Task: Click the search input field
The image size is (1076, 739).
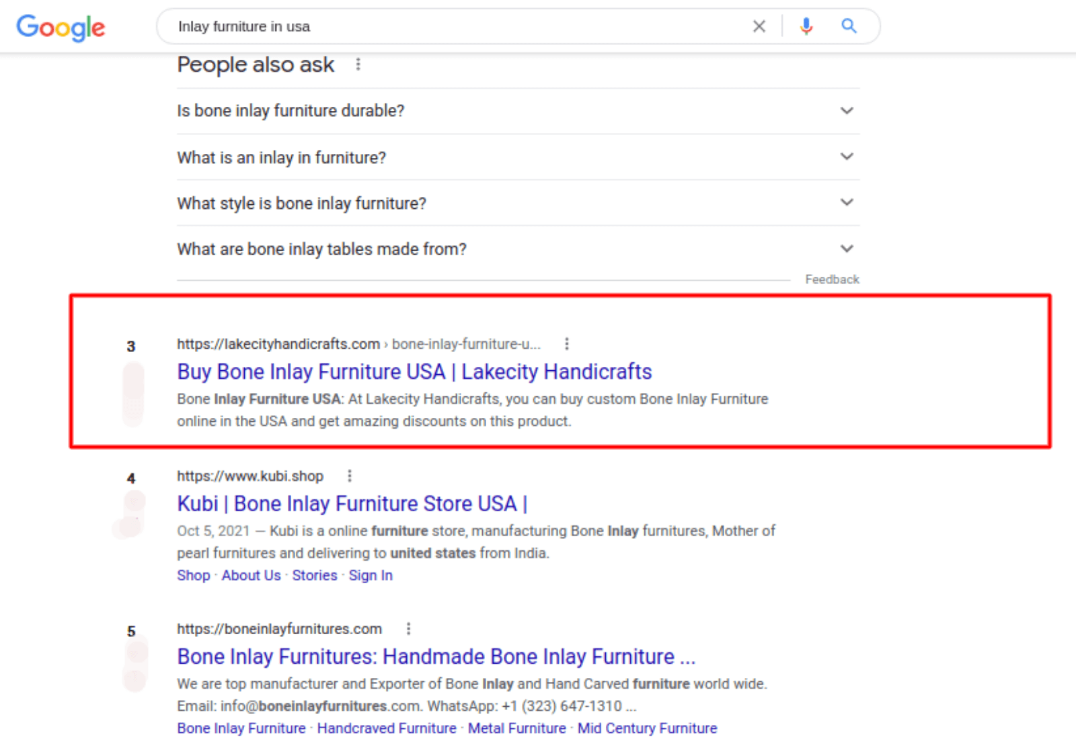Action: [x=457, y=26]
